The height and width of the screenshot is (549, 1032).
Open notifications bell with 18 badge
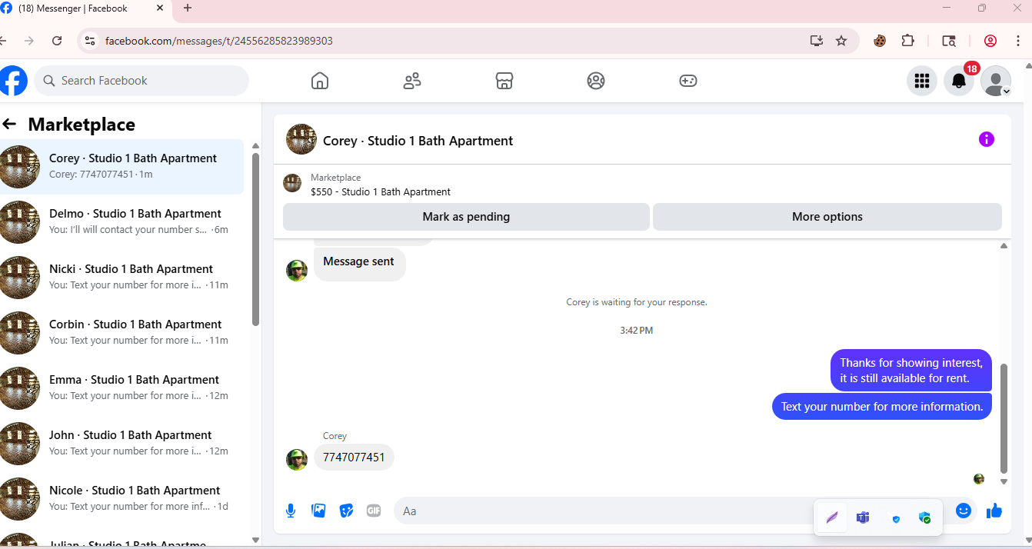coord(959,81)
